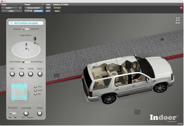Click the 'Preset' header label

(x=27, y=5)
